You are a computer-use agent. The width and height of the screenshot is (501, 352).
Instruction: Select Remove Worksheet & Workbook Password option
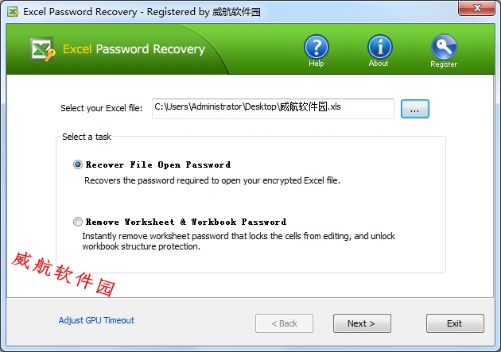coord(78,222)
